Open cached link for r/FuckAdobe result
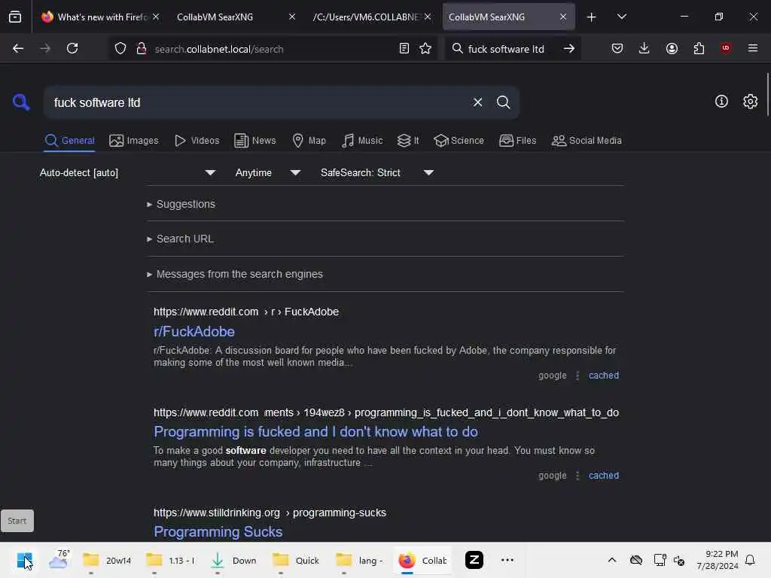 (604, 376)
